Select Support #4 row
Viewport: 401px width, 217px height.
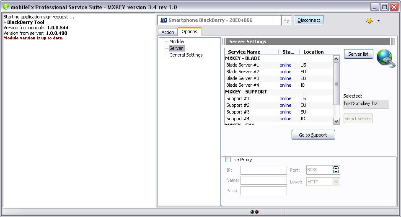tap(279, 119)
